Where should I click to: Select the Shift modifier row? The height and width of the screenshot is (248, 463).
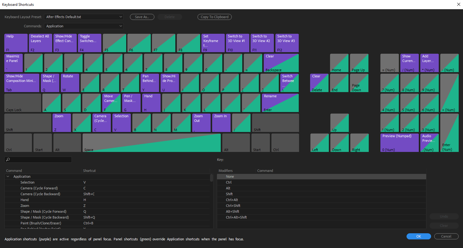coord(321,194)
